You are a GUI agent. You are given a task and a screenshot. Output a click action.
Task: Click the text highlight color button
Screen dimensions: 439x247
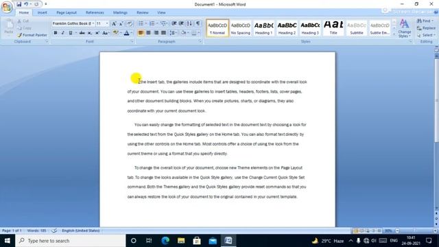click(x=115, y=33)
